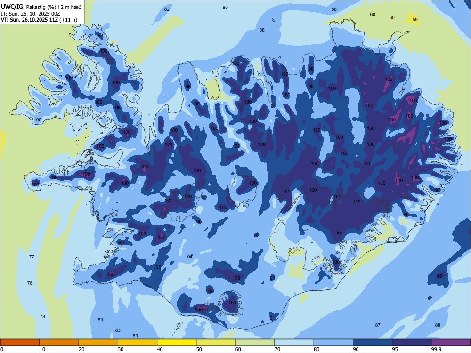Select the '87' value on the map
The image size is (471, 353).
point(378,325)
